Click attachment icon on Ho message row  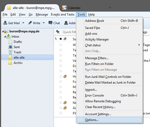pyautogui.click(x=65, y=76)
